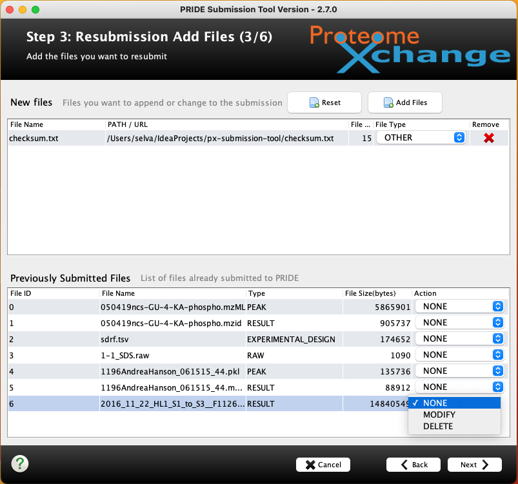
Task: Click the green help question mark icon
Action: pos(20,463)
